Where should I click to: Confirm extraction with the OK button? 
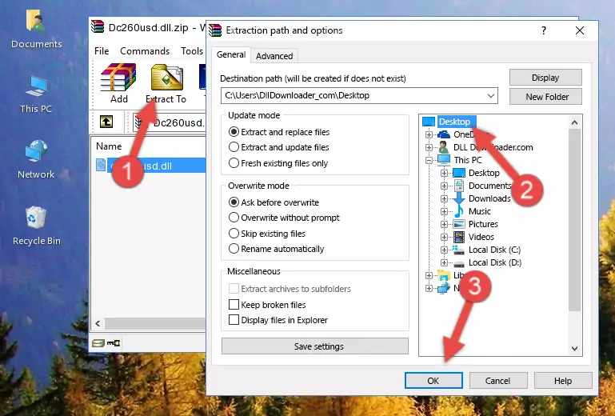point(433,381)
